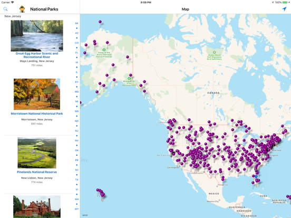Jump to NJ in the state index
This screenshot has height=218, width=291.
76,131
